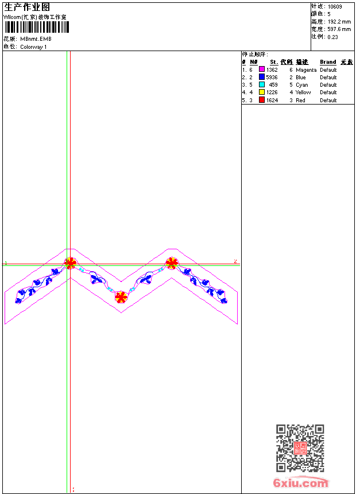Viewport: 356px width, 494px height.
Task: Click stitch count 1362 in Magenta row
Action: click(272, 70)
